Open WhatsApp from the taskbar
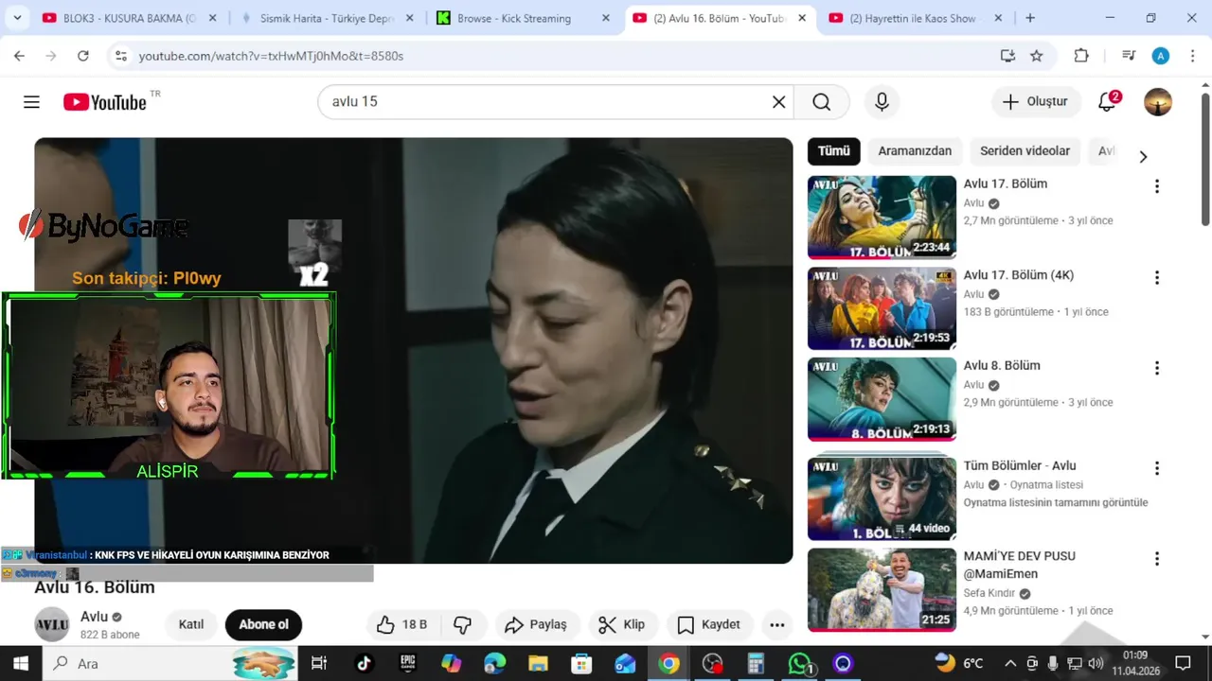 801,663
